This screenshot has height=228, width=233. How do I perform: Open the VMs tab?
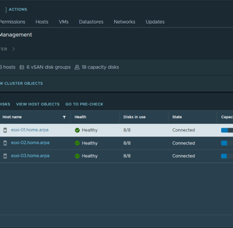(x=63, y=22)
